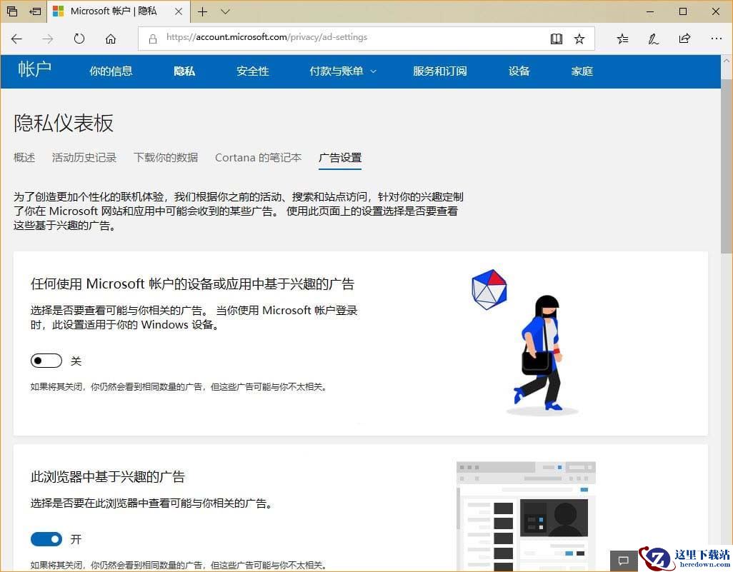Image resolution: width=733 pixels, height=572 pixels.
Task: Click heading 任何使用 Microsoft 帐户的设备或应用中基于兴趣的广告
Action: (x=193, y=284)
